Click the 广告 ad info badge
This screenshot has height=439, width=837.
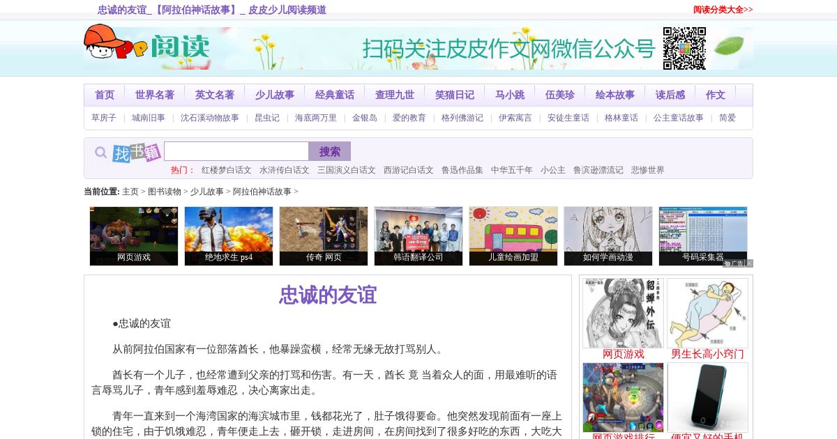734,263
